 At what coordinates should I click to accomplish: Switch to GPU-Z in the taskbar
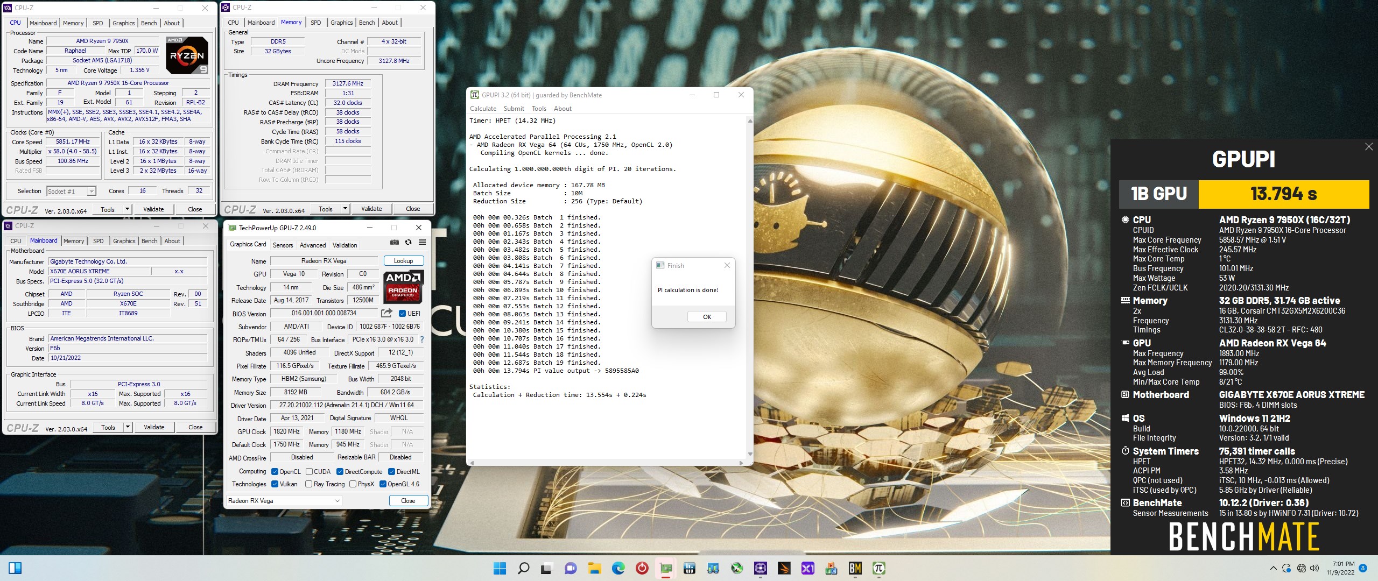[666, 568]
